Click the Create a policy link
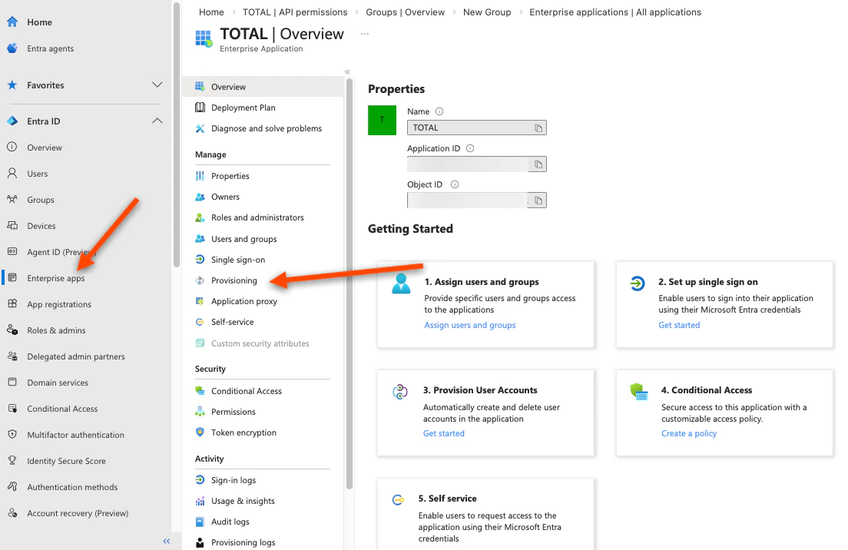The height and width of the screenshot is (550, 848). 688,433
